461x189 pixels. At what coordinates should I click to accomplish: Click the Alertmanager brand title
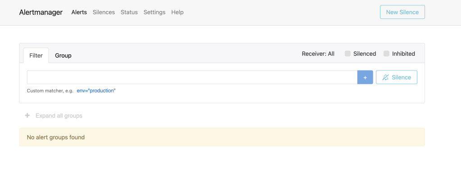point(41,12)
